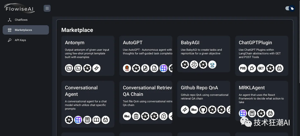The width and height of the screenshot is (300, 136).
Task: Collapse the sidebar with the hamburger button
Action: tap(47, 8)
